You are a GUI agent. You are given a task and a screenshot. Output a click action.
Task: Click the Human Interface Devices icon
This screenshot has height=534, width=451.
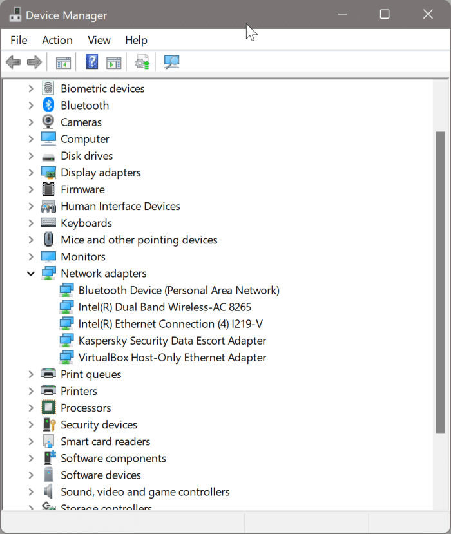point(48,206)
